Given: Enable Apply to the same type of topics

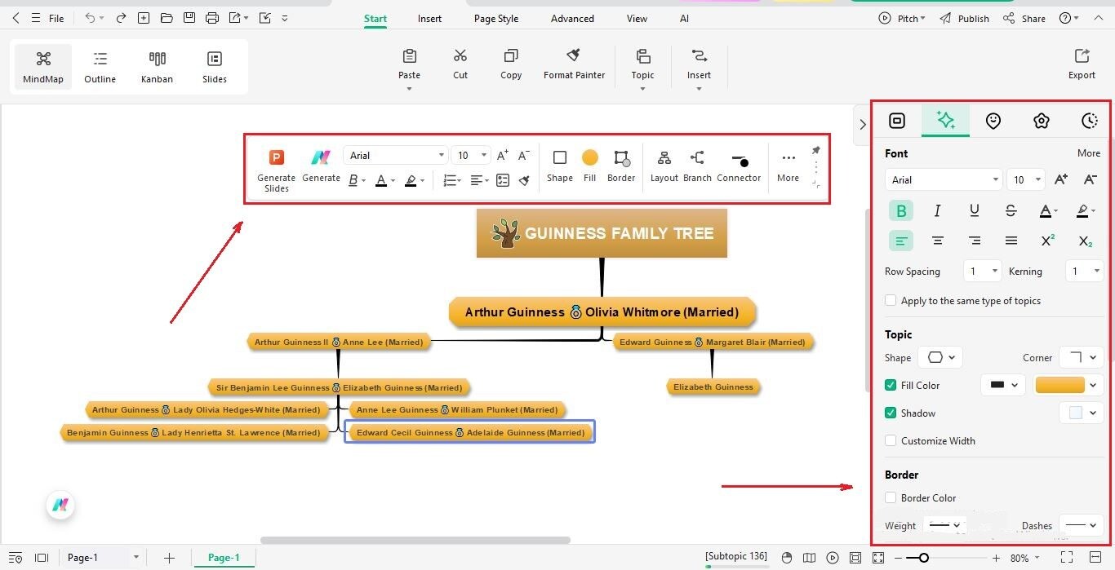Looking at the screenshot, I should [891, 301].
